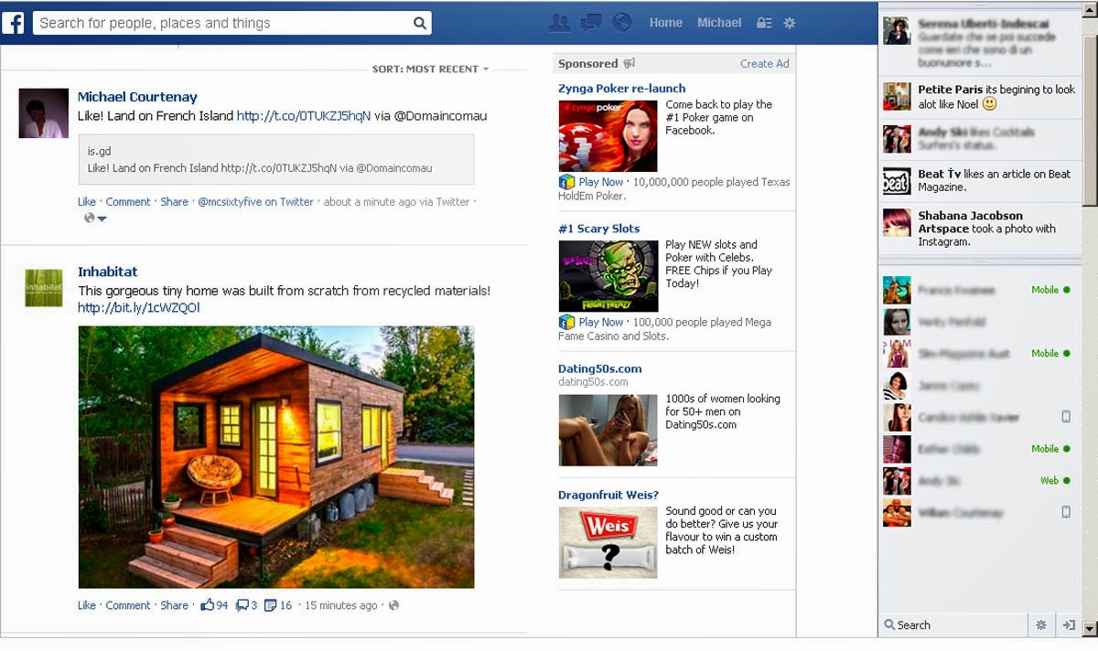Open Michael Courtenay name link on post
Viewport: 1098px width, 651px height.
point(137,97)
